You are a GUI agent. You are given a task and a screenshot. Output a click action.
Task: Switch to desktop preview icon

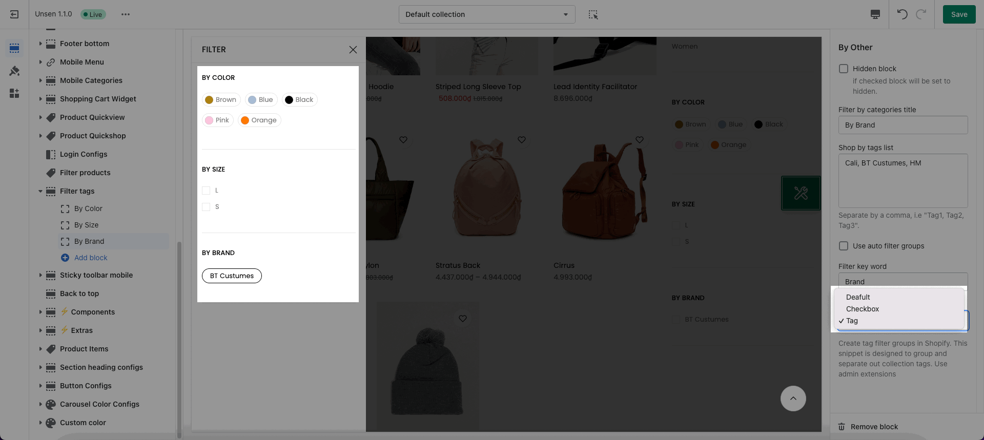(x=875, y=14)
